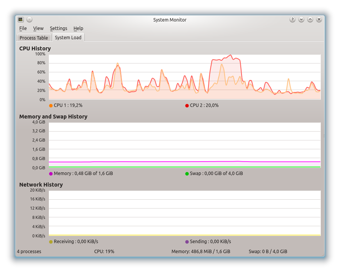Click the magenta Memory legend dot
Image resolution: width=340 pixels, height=272 pixels.
point(51,174)
